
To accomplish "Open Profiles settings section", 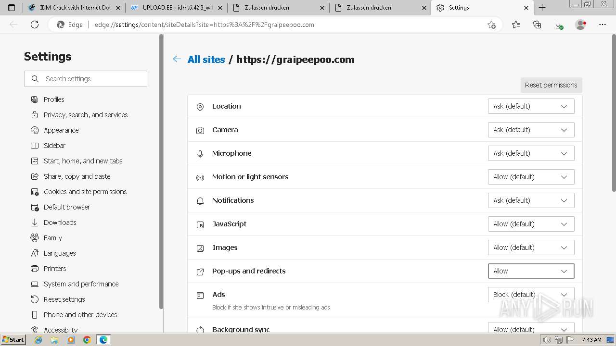I will click(54, 99).
